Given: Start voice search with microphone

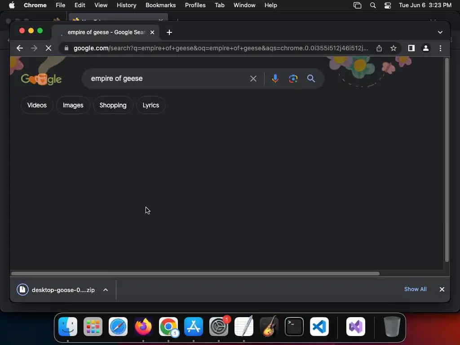Looking at the screenshot, I should pyautogui.click(x=275, y=79).
